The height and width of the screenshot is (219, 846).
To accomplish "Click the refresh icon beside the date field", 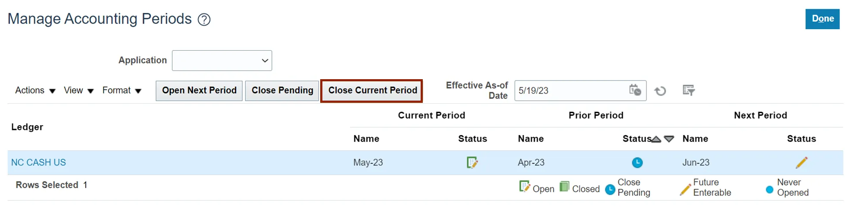I will [x=660, y=91].
